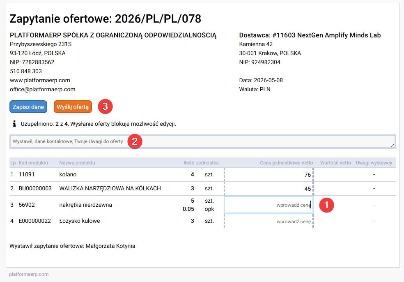Click the Jednostka column header

207,163
